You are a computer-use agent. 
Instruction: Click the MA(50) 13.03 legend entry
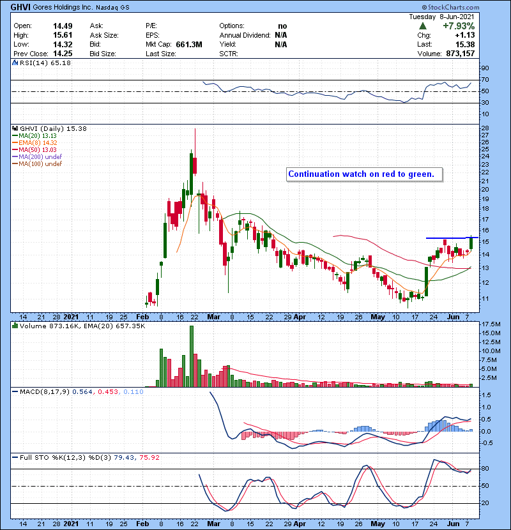(x=34, y=150)
